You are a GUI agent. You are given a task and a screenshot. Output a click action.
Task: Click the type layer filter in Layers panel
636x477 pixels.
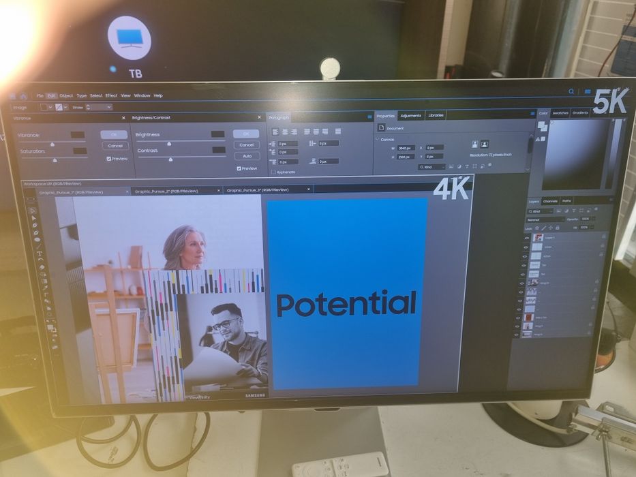coord(574,211)
